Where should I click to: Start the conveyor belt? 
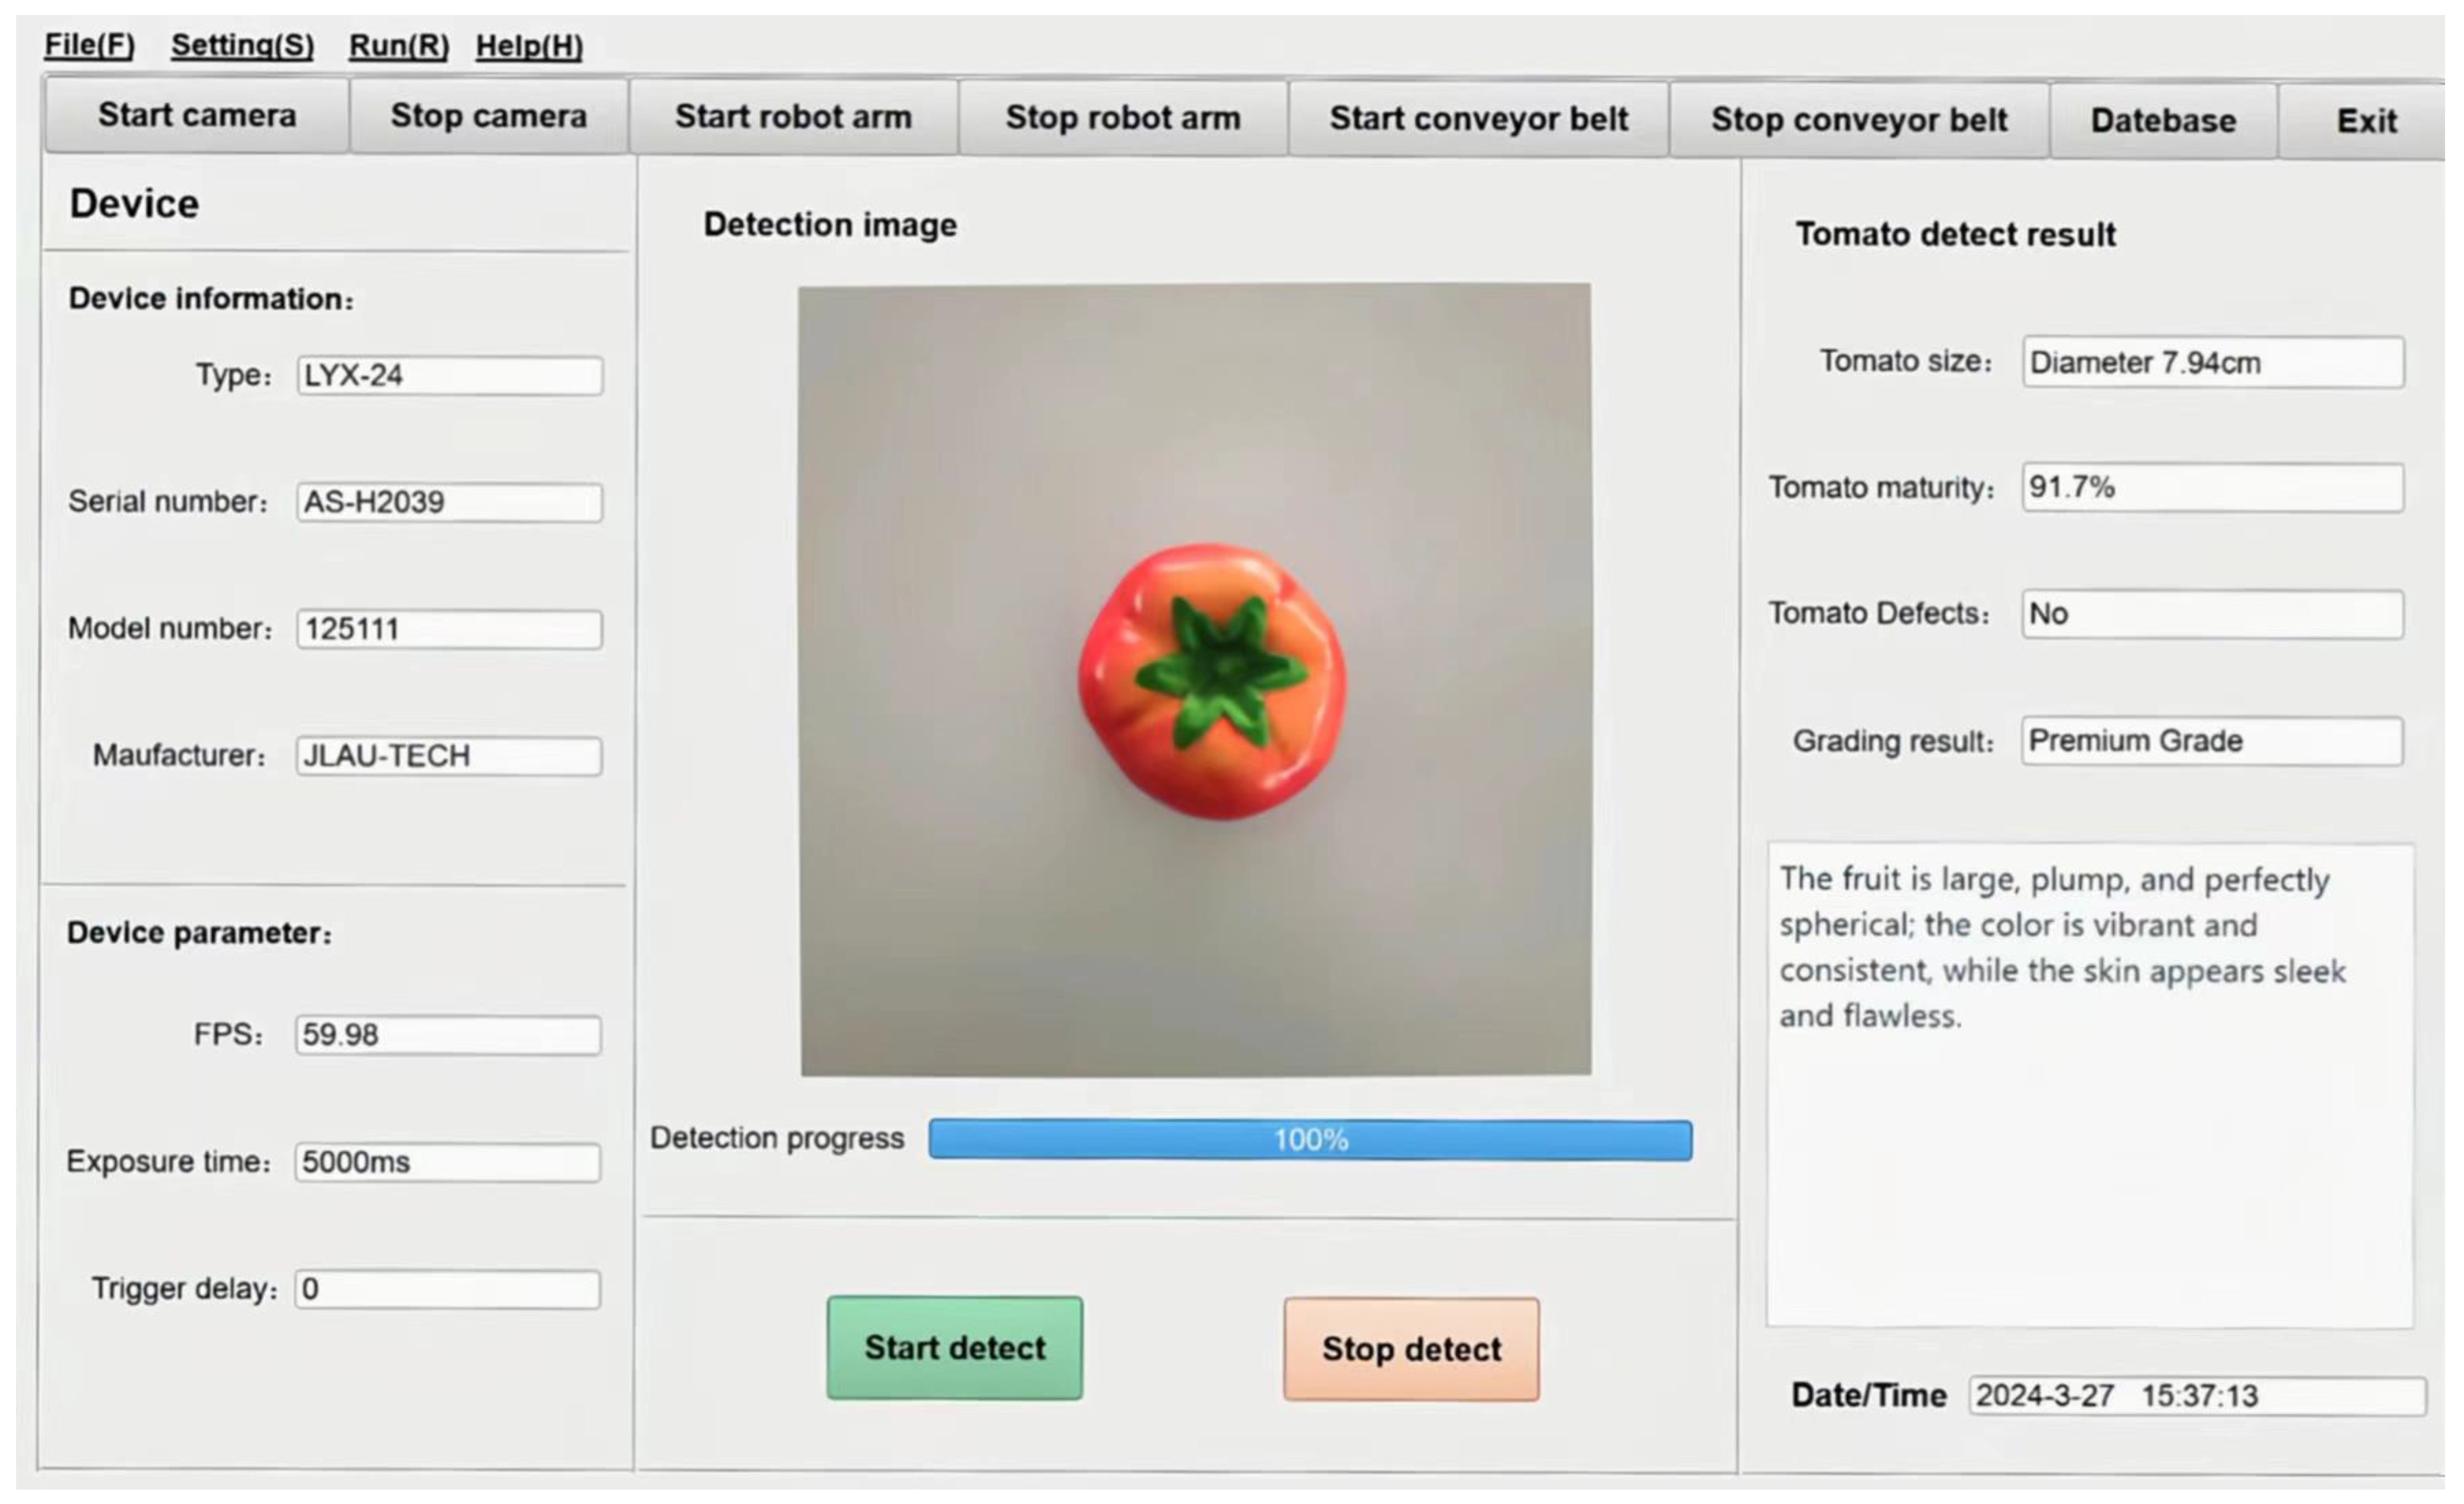(x=1478, y=119)
